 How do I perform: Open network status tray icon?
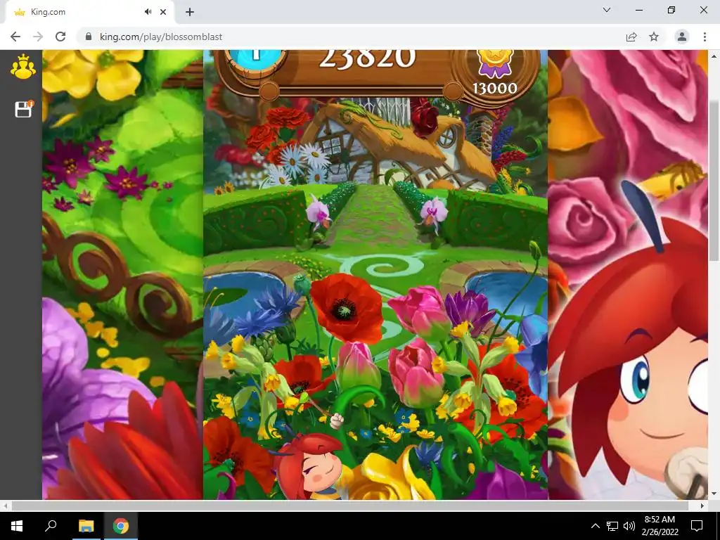612,526
